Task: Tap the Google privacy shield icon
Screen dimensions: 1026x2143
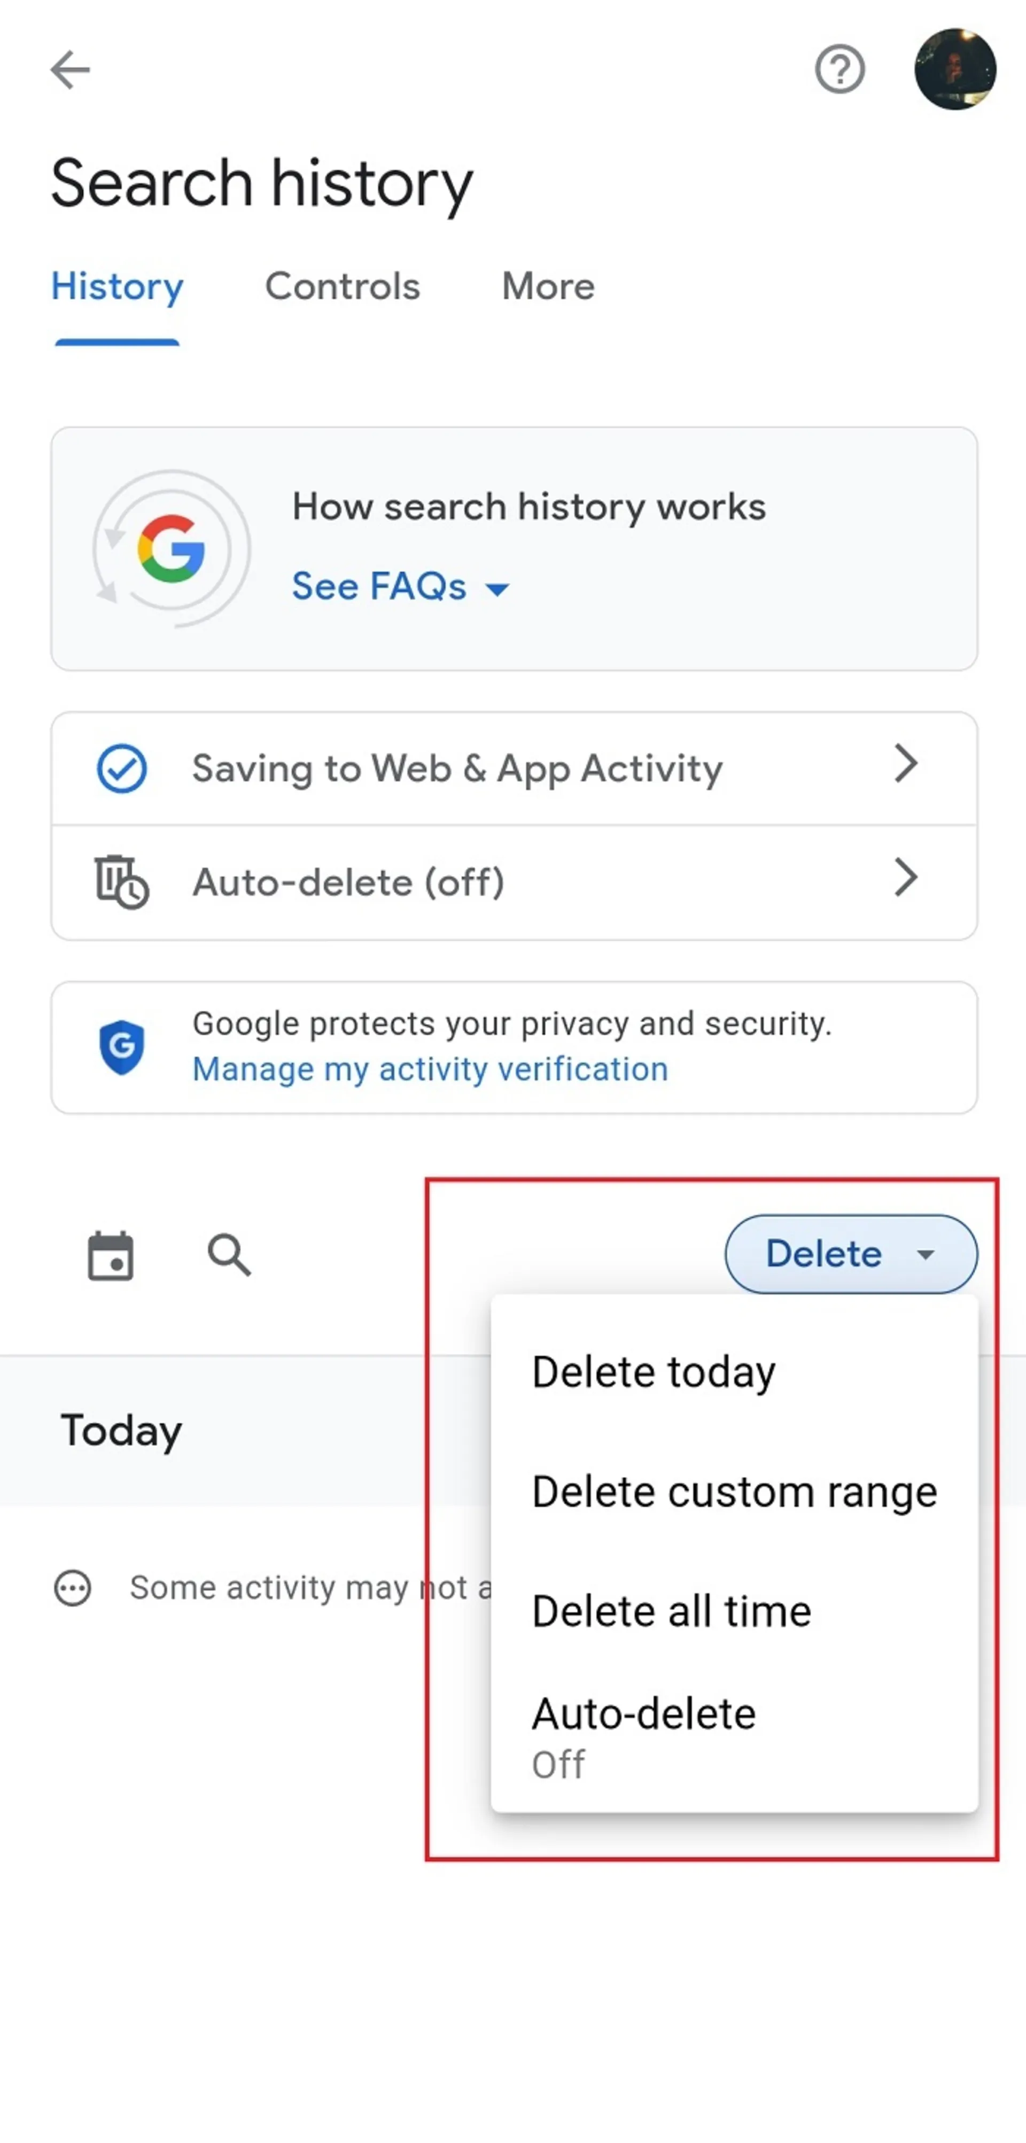Action: (x=121, y=1046)
